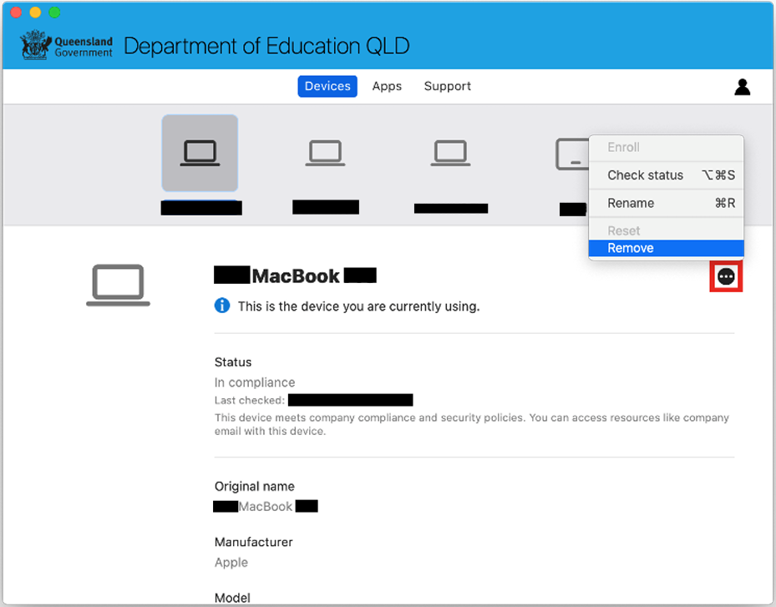The image size is (776, 607).
Task: Click the large laptop icon beside MacBook name
Action: coord(118,286)
